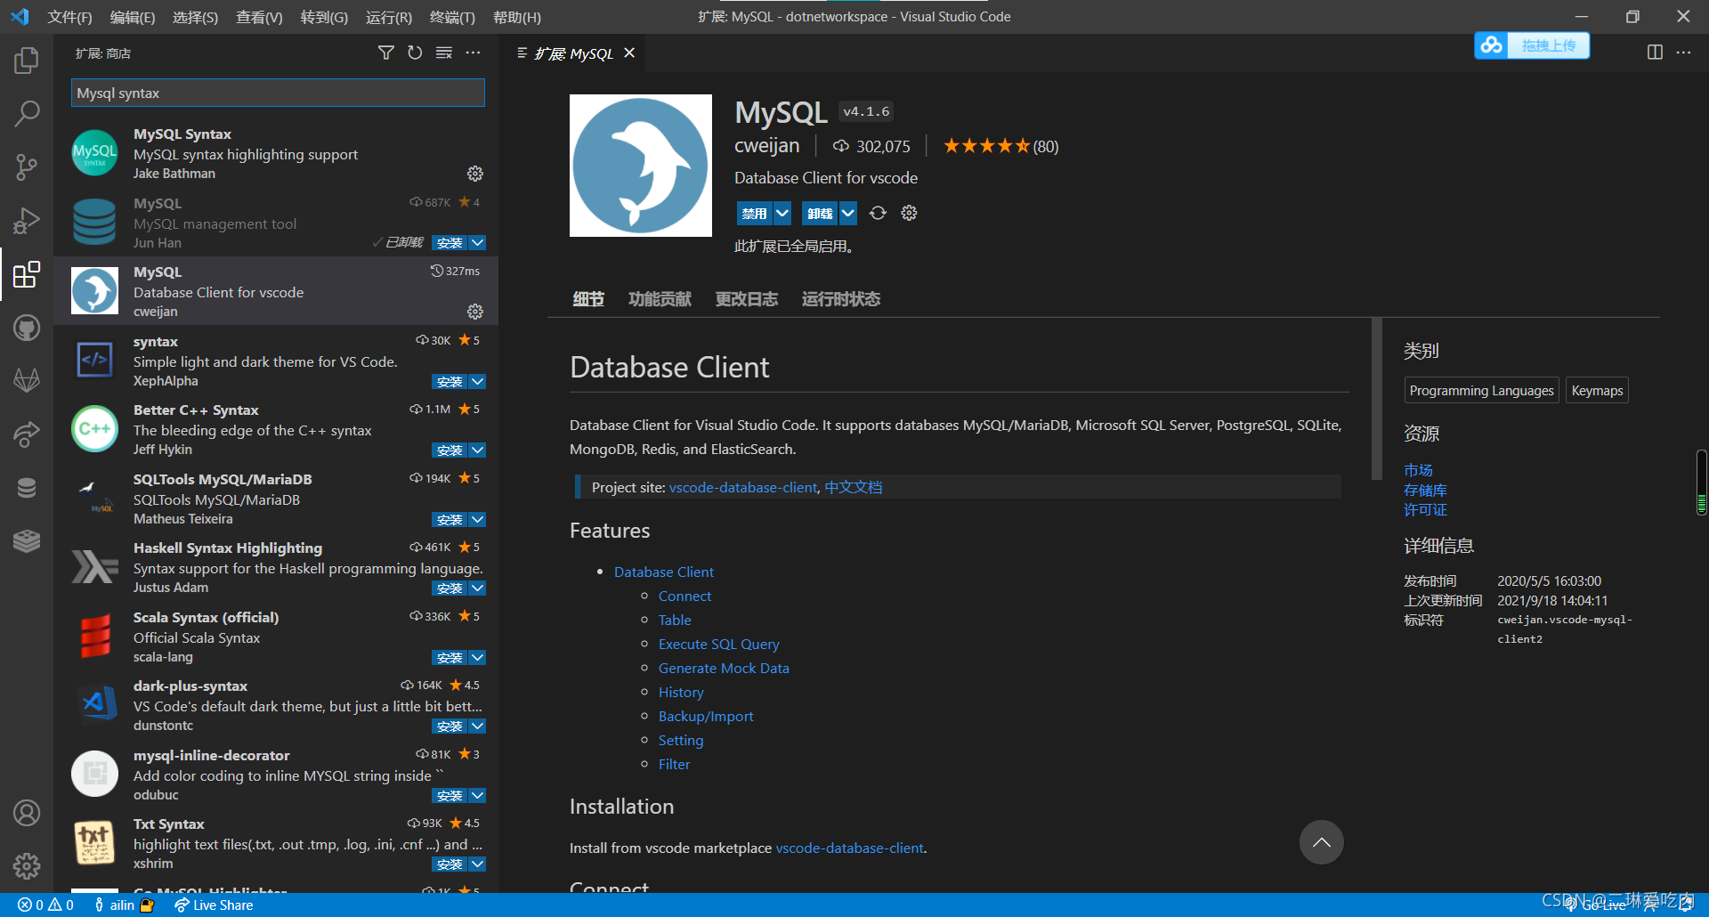The image size is (1709, 917).
Task: Expand the 禁用 button dropdown arrow
Action: pyautogui.click(x=782, y=213)
